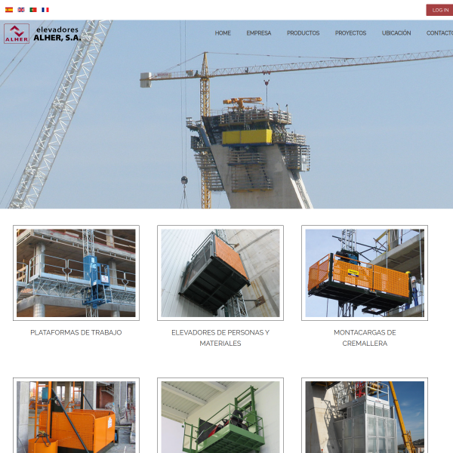This screenshot has width=453, height=453.
Task: Go to the HOME menu item
Action: point(223,33)
